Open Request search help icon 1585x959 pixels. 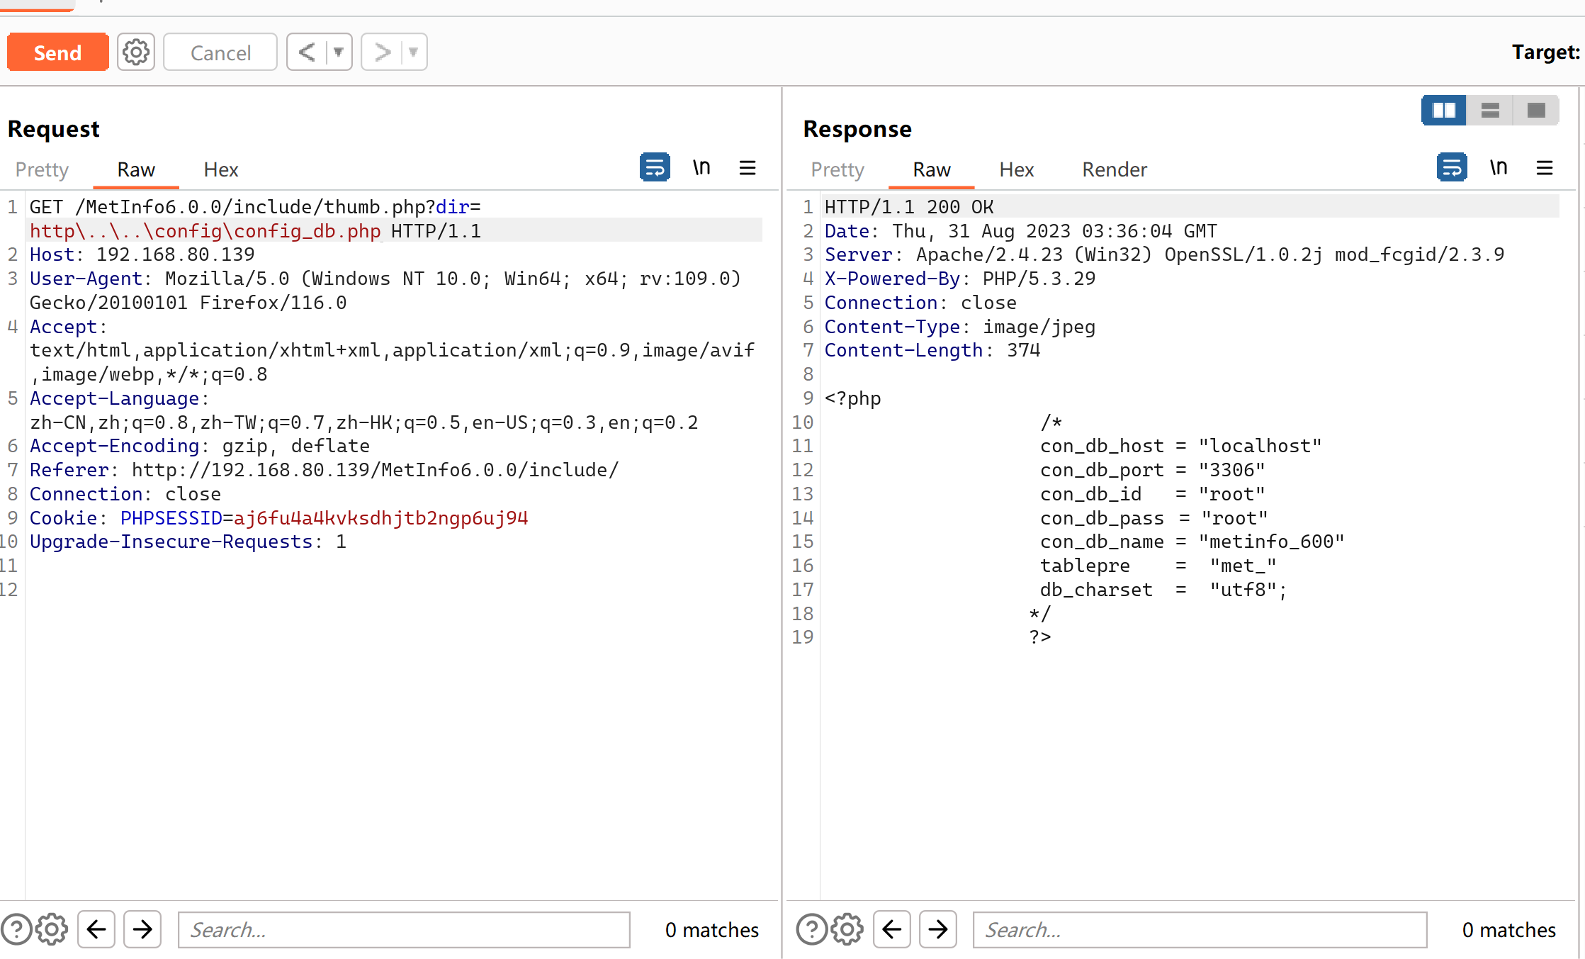point(16,929)
